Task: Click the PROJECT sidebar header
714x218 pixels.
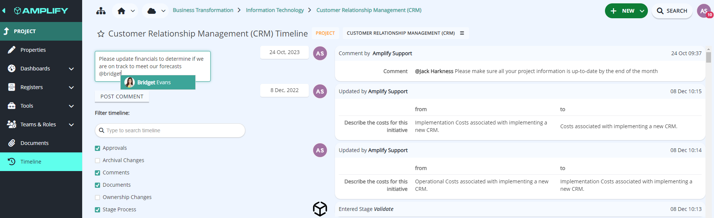Action: [x=41, y=31]
